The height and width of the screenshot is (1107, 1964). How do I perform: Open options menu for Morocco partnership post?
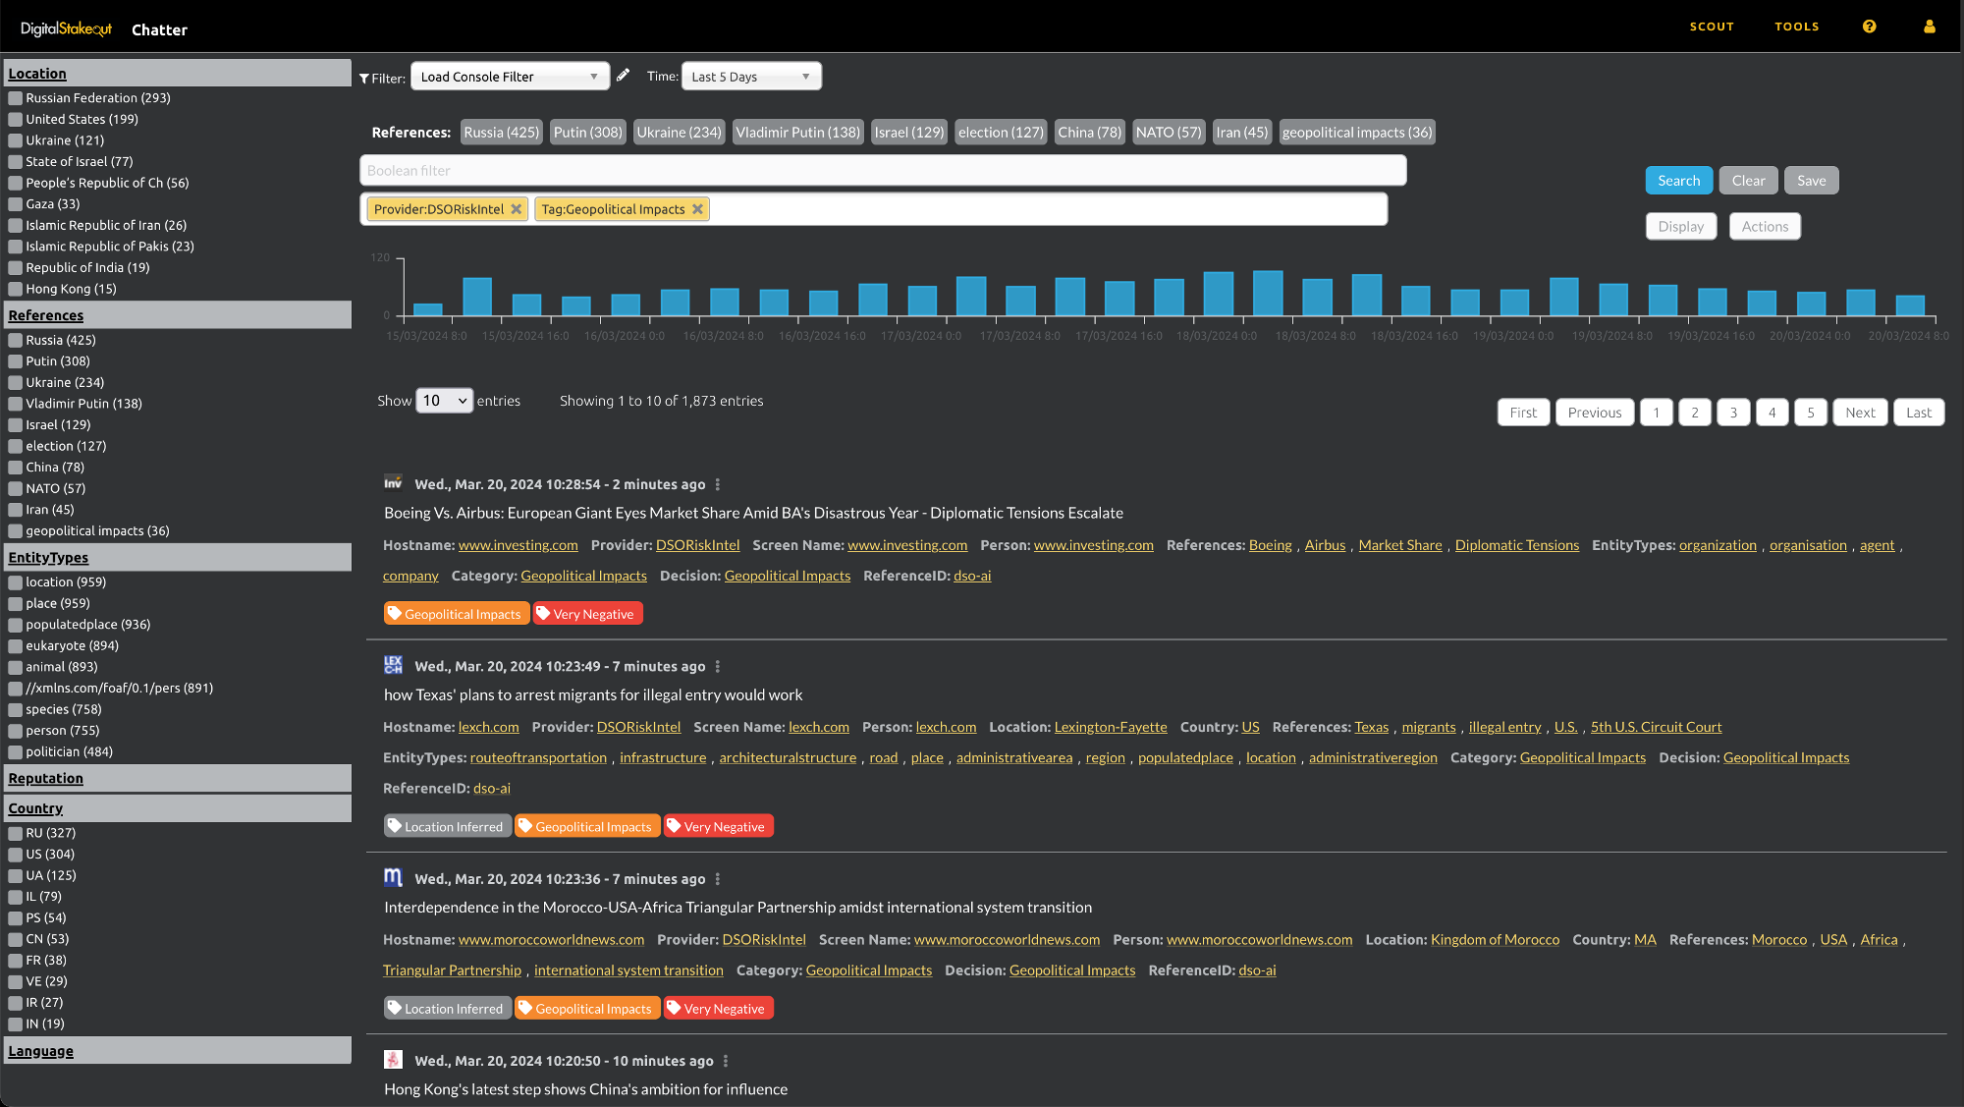[718, 879]
